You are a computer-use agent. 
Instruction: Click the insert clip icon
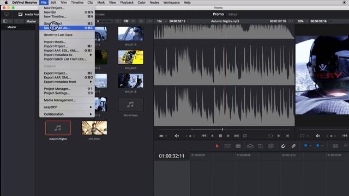[x=250, y=146]
